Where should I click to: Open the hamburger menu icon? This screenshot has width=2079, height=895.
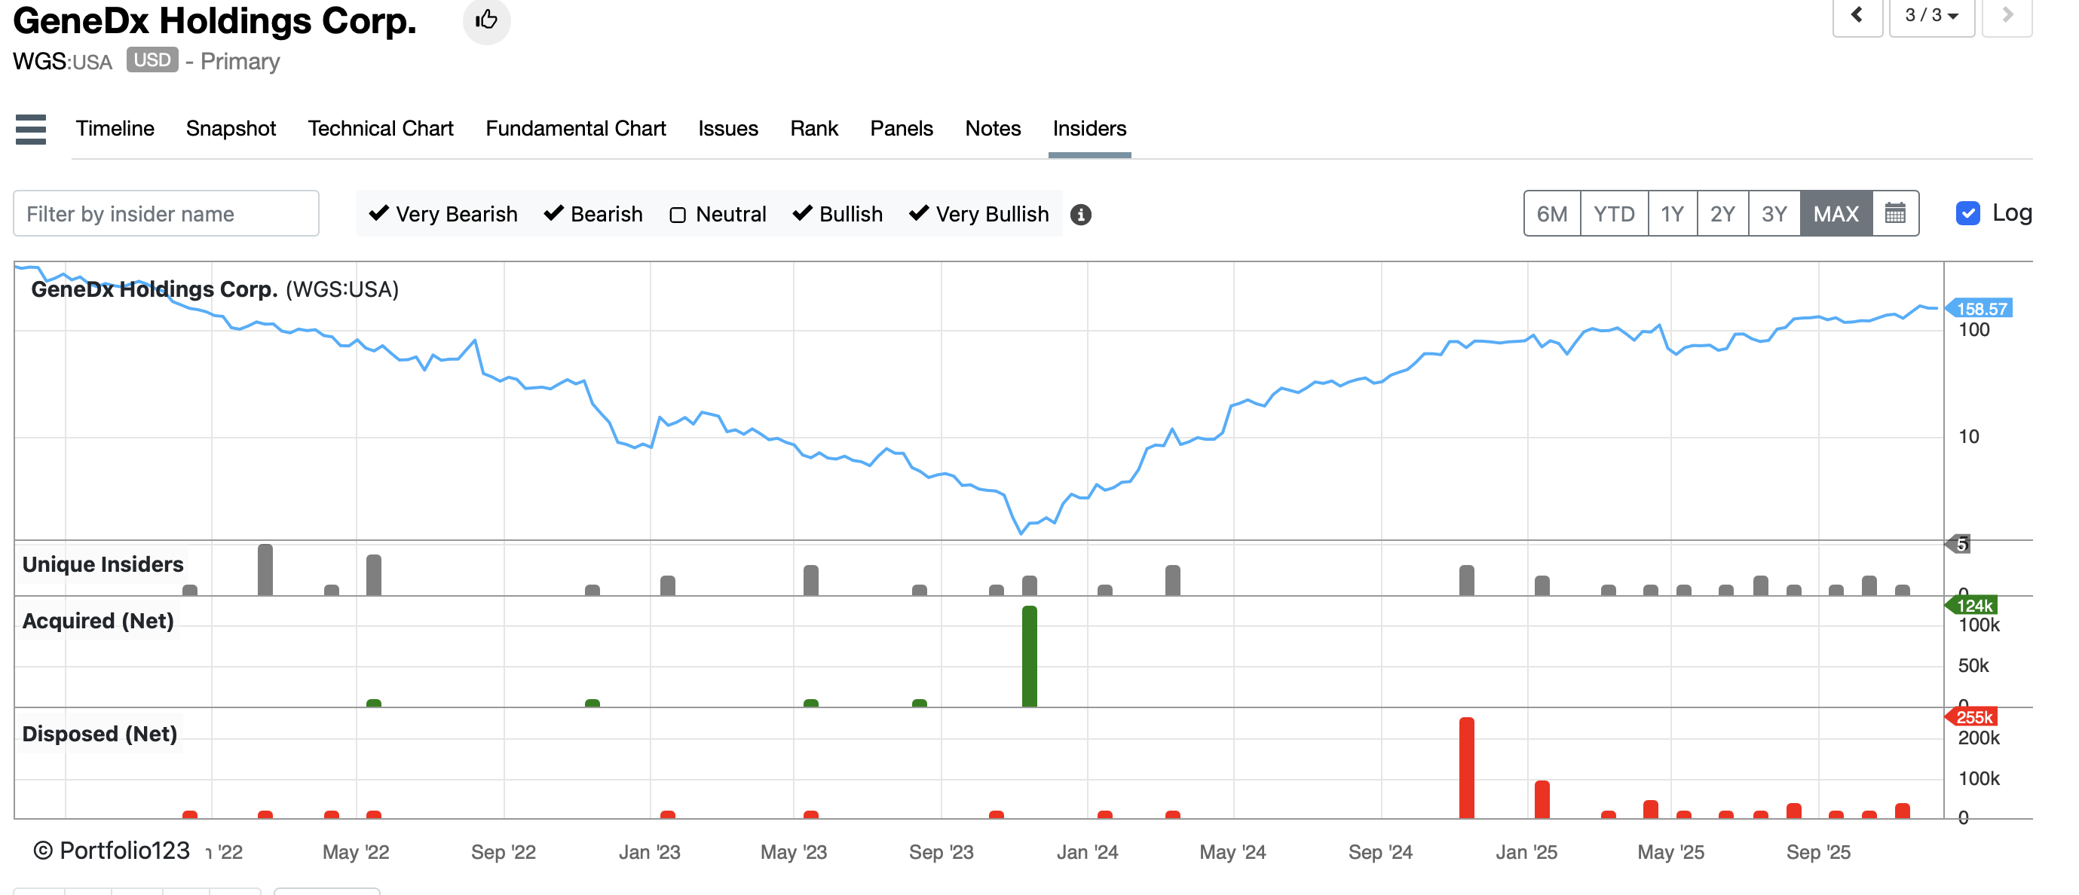point(31,129)
